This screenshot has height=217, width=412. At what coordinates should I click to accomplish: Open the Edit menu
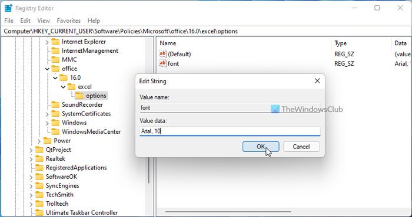pos(25,21)
